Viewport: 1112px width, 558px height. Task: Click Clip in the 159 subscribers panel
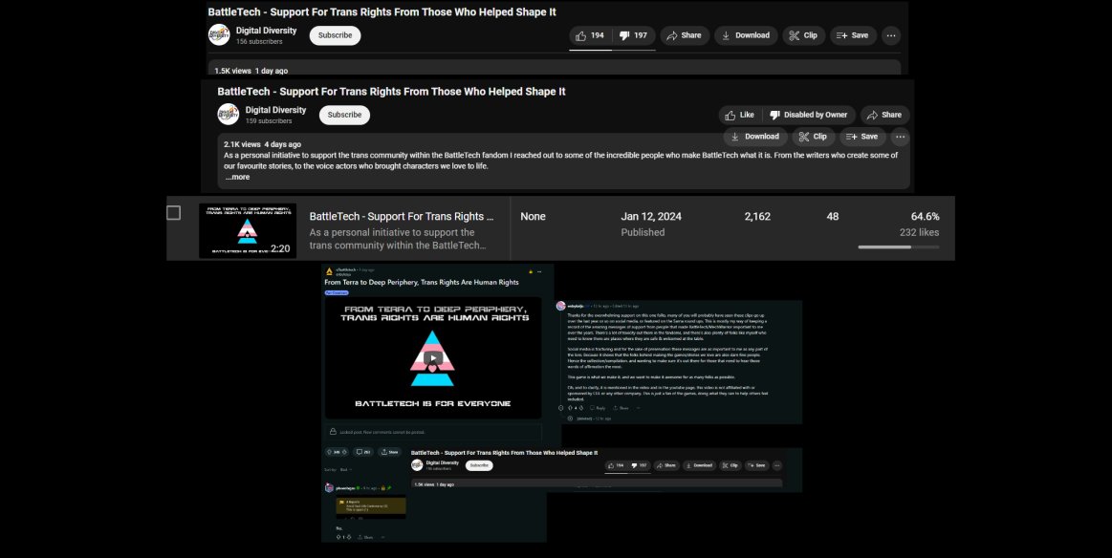813,137
